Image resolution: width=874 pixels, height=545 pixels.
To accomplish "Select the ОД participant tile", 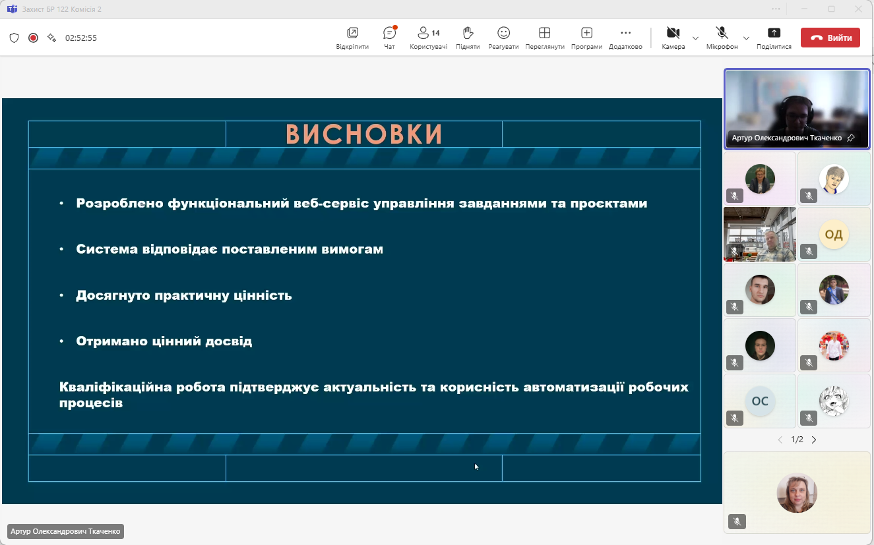I will point(834,235).
